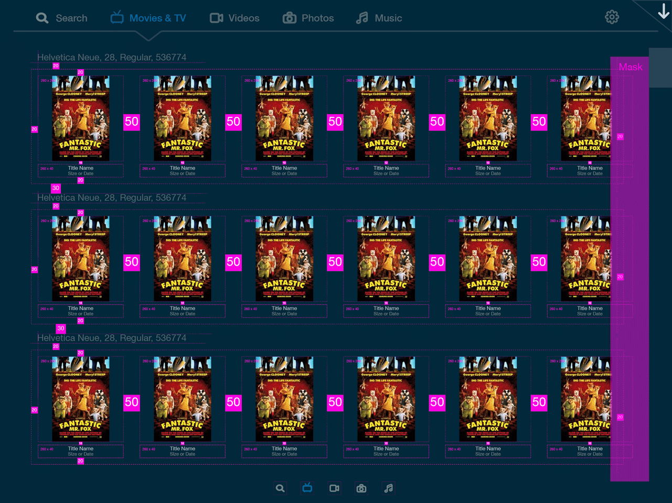Open Photos using the camera icon
Image resolution: width=672 pixels, height=503 pixels.
click(289, 17)
